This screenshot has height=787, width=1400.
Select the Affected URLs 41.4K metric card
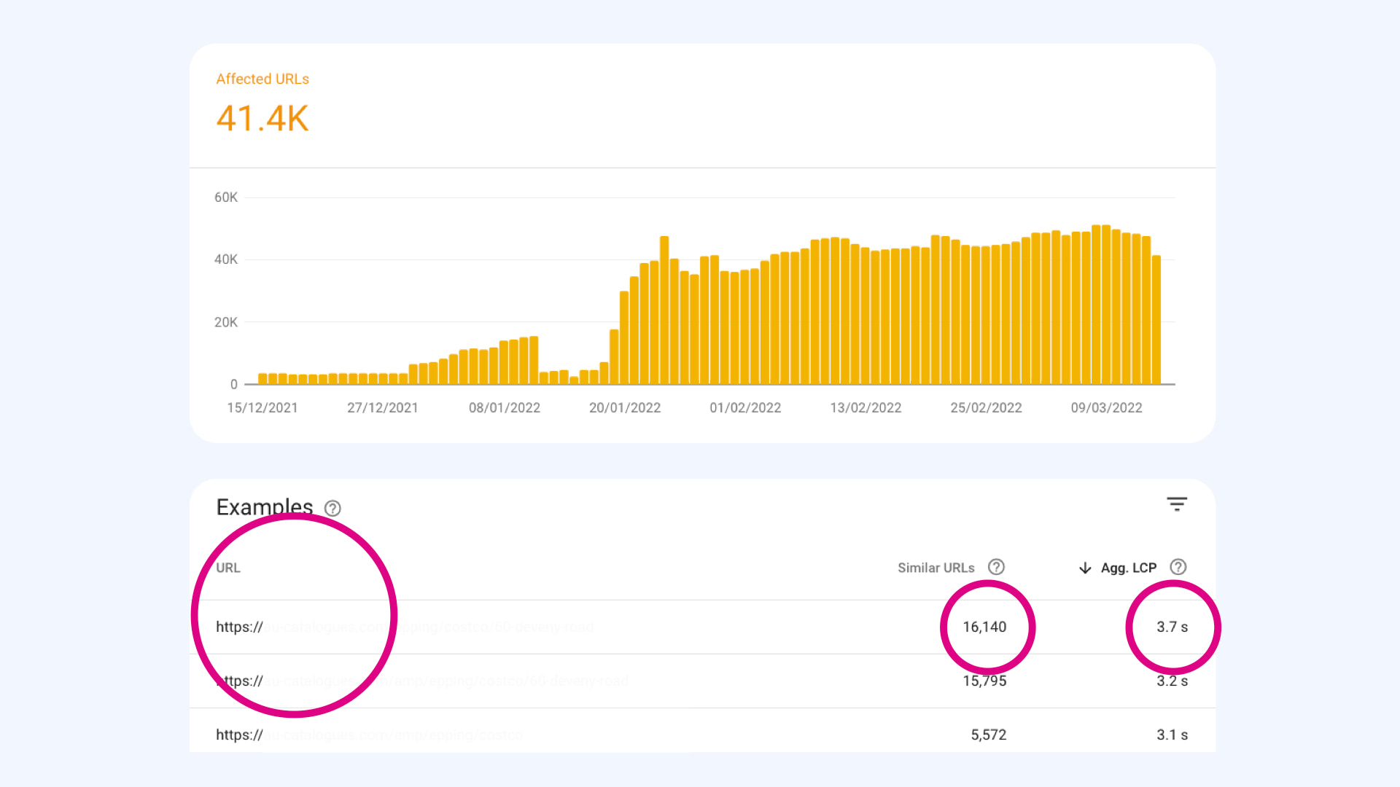coord(262,117)
